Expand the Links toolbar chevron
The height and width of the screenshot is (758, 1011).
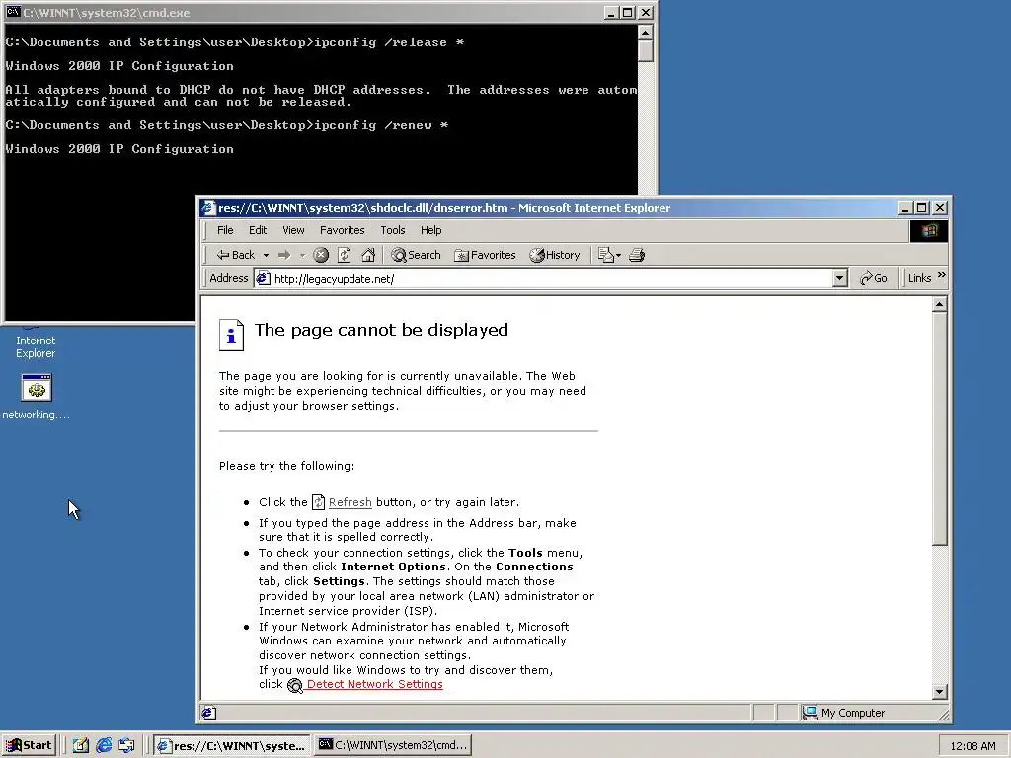(941, 275)
